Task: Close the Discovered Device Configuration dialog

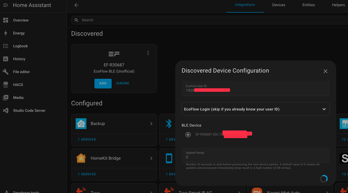Action: (x=325, y=71)
